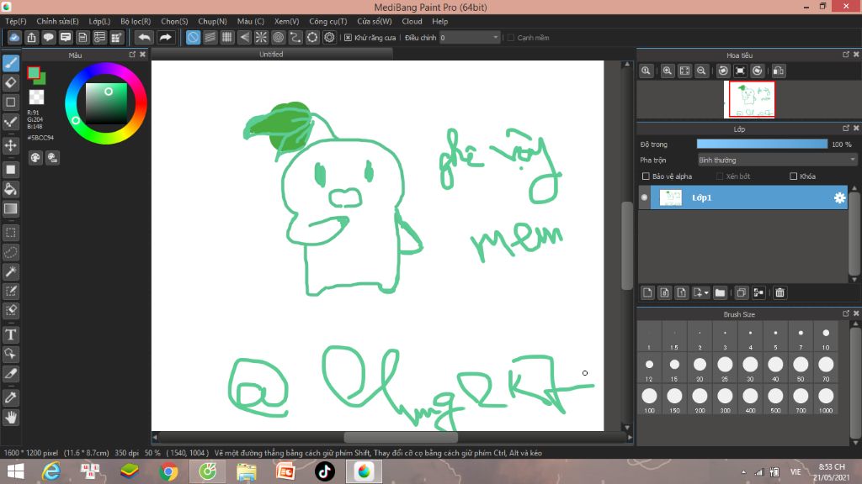Click the horizontal canvas scrollbar
Viewport: 862px width, 484px height.
click(x=401, y=437)
